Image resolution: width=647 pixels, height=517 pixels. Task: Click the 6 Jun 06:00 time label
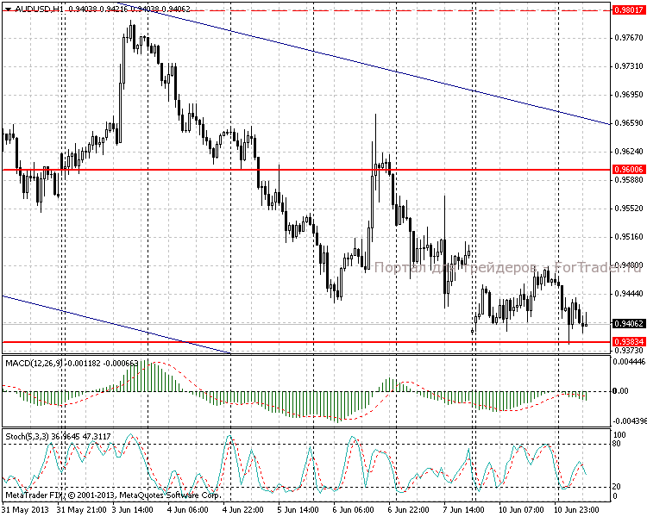(x=354, y=510)
